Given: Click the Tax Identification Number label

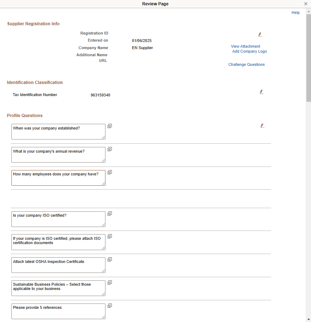Looking at the screenshot, I should tap(35, 95).
